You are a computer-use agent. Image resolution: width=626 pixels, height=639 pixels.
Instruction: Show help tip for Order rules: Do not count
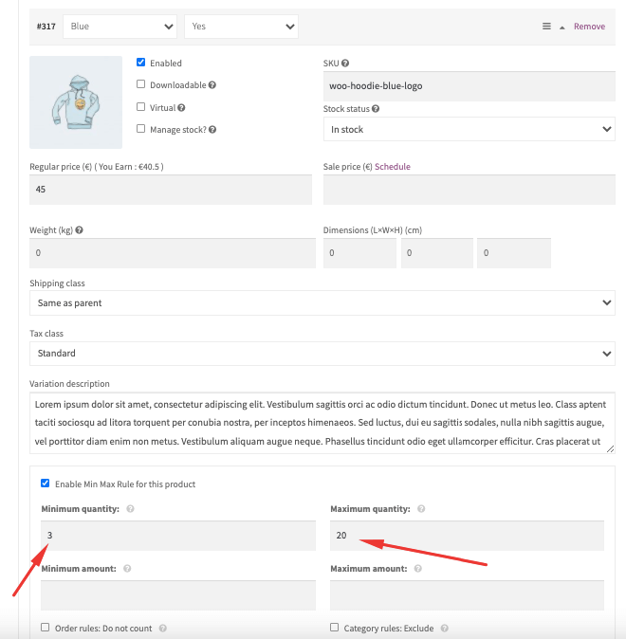click(x=163, y=629)
